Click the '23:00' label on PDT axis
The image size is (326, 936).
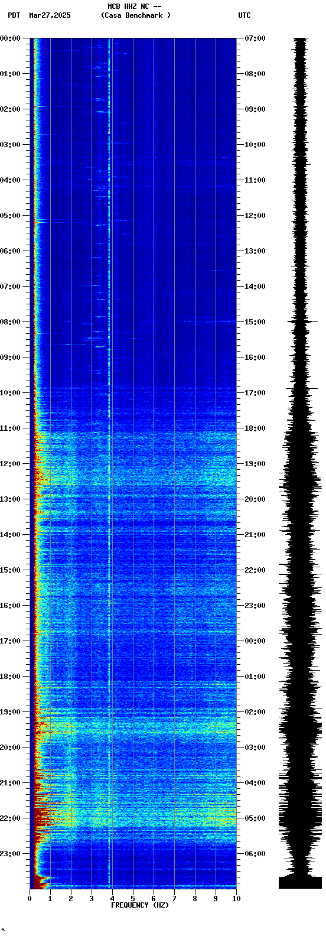[10, 854]
